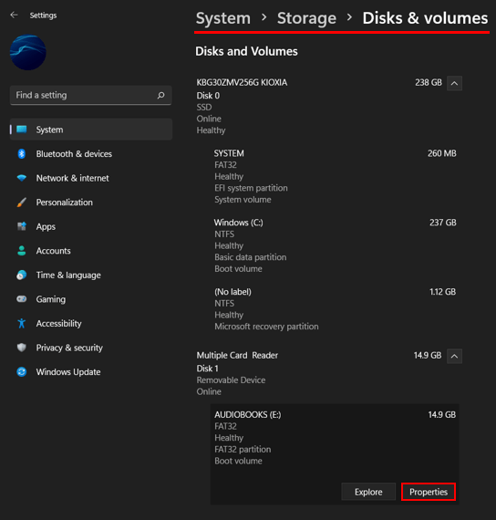The image size is (496, 520).
Task: Click the Disk 1 label
Action: point(208,369)
